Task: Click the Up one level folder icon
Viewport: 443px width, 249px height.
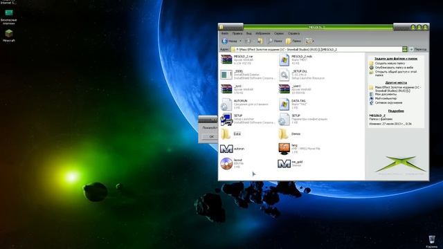Action: click(x=260, y=41)
